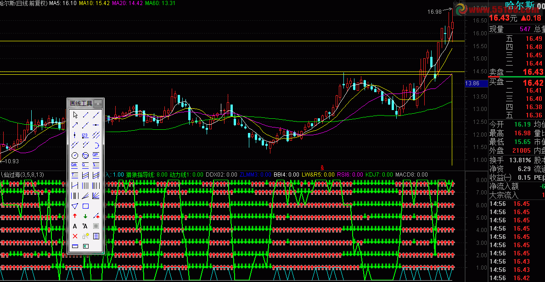Viewport: 545px width, 282px height.
Task: Select the equal-period vertical lines tool
Action: (x=85, y=185)
